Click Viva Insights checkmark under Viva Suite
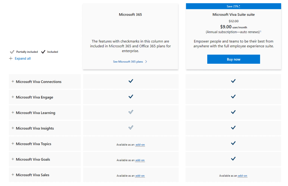The height and width of the screenshot is (186, 288). tap(233, 128)
